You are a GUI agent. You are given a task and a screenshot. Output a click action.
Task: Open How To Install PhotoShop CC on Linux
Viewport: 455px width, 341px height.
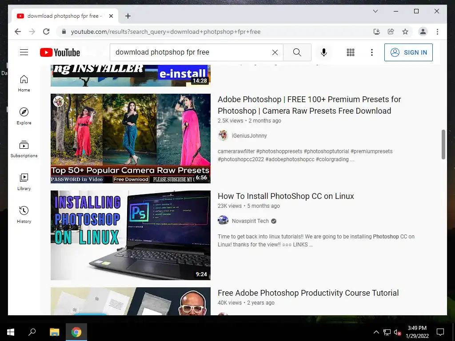point(286,196)
